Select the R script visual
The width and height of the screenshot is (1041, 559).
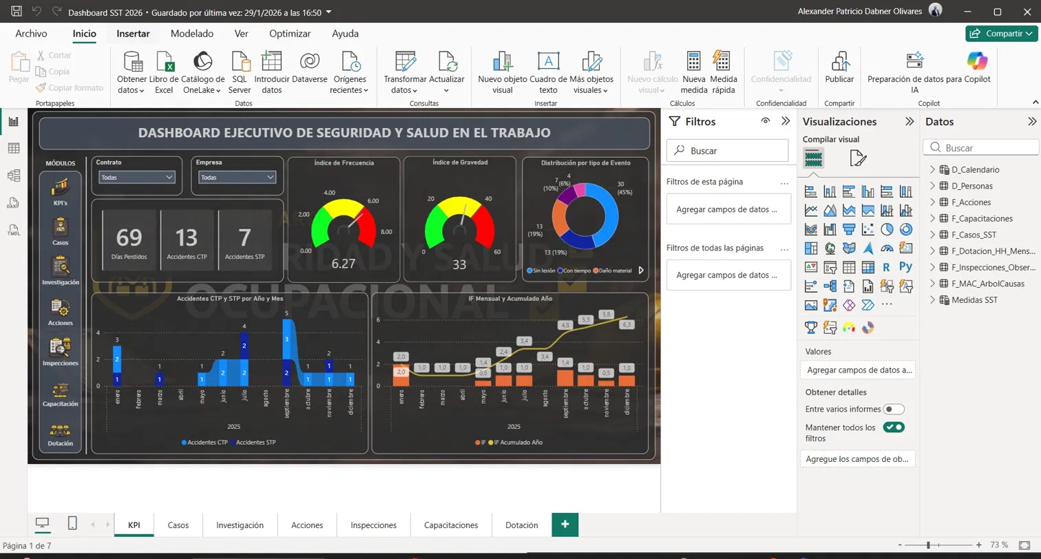tap(887, 266)
